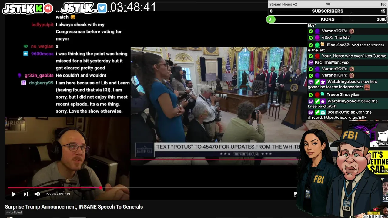Click the Kick icon beside 42xX

311,38
